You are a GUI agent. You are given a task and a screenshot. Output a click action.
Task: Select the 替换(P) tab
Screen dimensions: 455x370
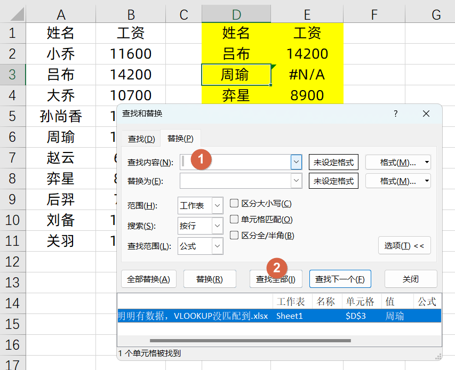(x=180, y=138)
